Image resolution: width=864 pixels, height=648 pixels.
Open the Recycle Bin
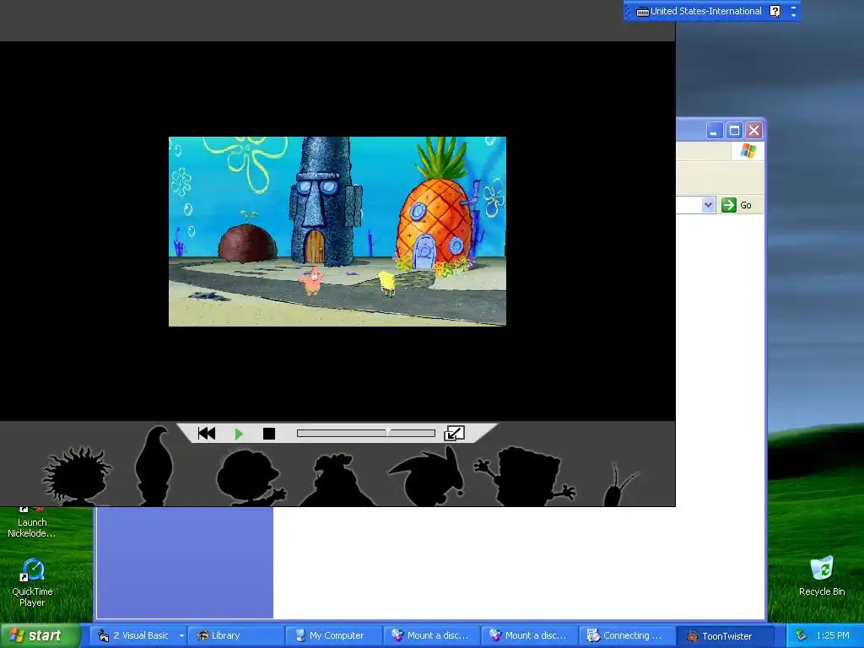point(822,575)
